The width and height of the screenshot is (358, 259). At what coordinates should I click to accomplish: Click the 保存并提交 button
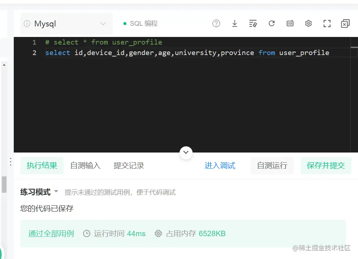(x=326, y=166)
